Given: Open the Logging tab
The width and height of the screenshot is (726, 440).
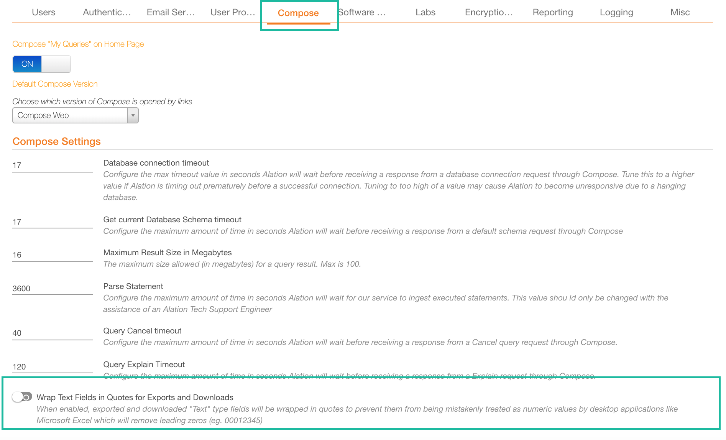Looking at the screenshot, I should 616,12.
